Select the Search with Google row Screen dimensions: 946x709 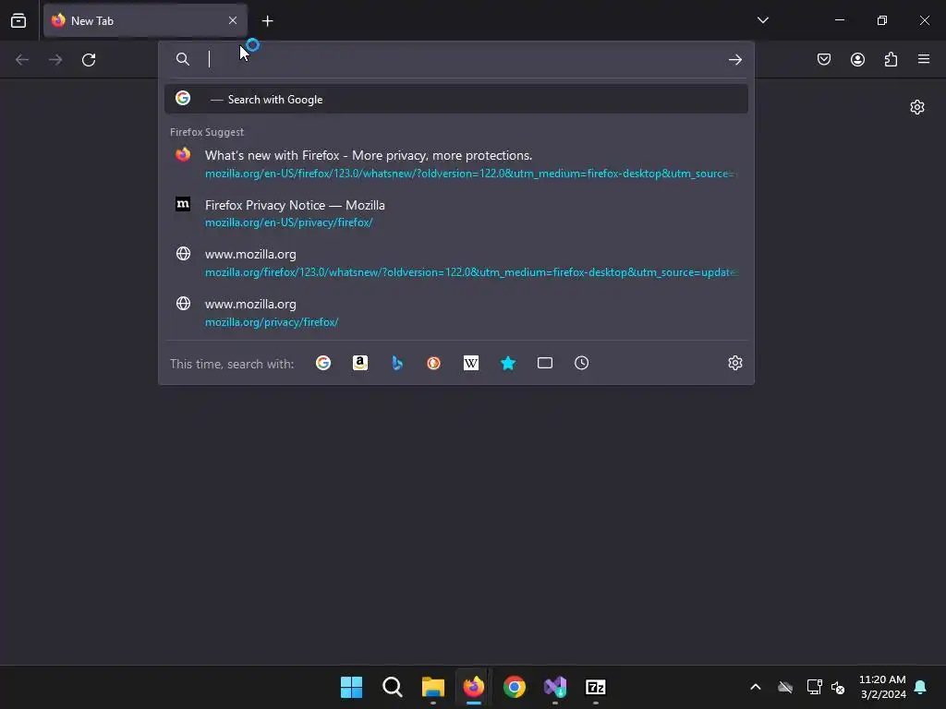coord(456,99)
